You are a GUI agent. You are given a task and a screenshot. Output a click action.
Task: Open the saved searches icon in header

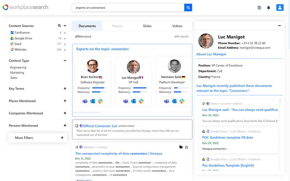click(259, 8)
